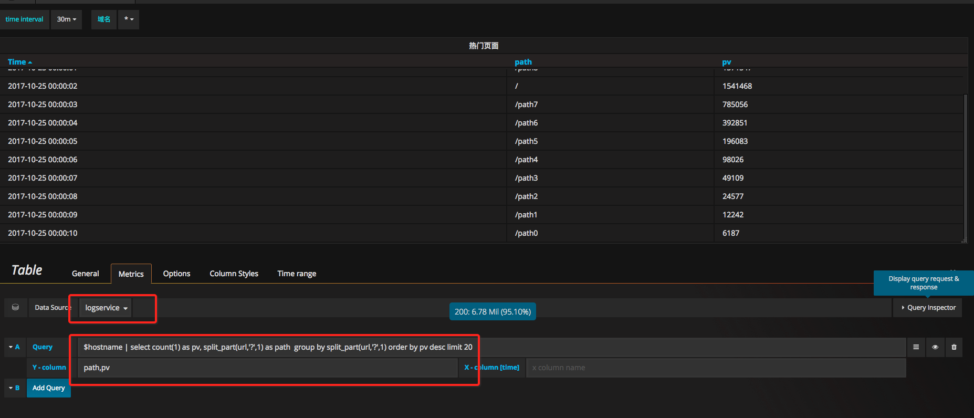Screen dimensions: 974x418
Task: Click the /path4 cell
Action: (526, 160)
